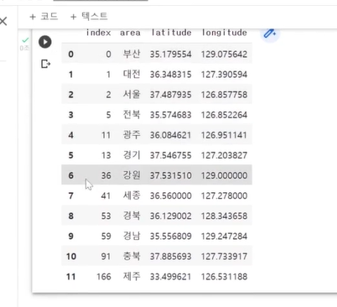Screen dimensions: 337x307
Task: Click longitude value 126.951141
Action: [224, 135]
